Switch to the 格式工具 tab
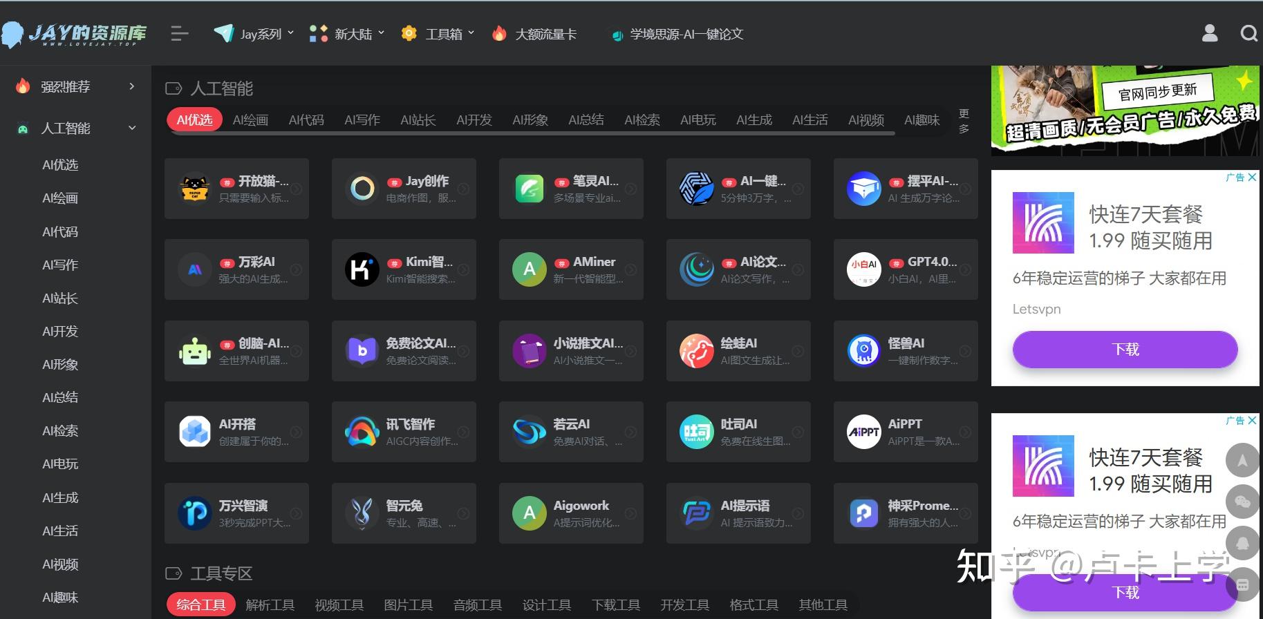 (754, 604)
